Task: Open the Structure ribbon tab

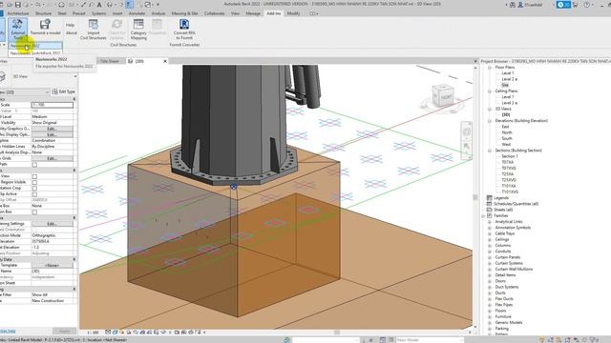Action: (x=43, y=13)
